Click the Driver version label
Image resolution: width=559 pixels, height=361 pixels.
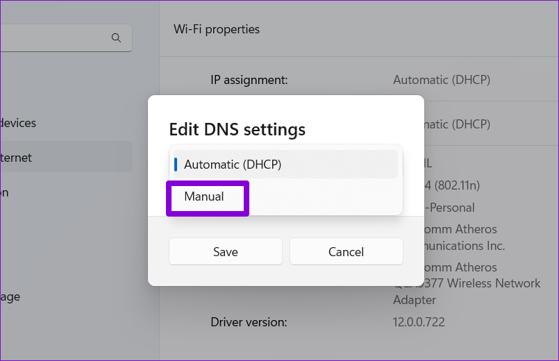249,322
